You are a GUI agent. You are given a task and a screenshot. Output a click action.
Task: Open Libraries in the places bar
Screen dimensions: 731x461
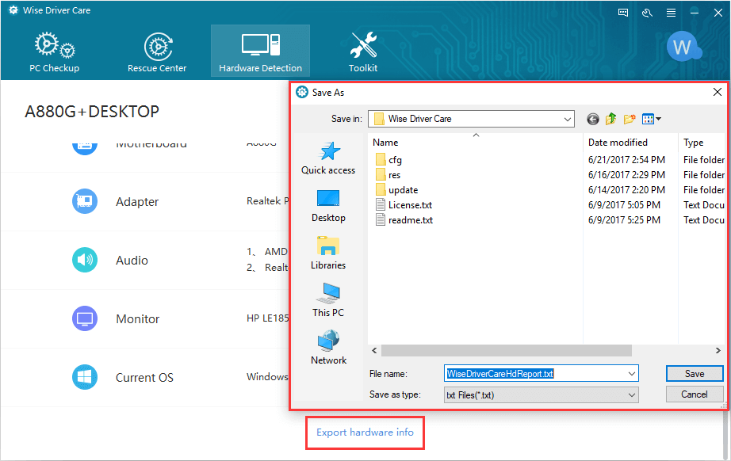coord(328,253)
